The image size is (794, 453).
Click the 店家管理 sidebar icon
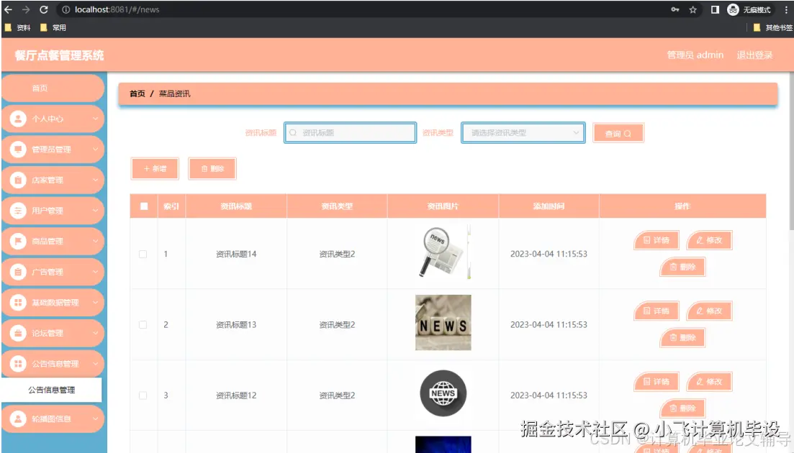click(x=18, y=180)
